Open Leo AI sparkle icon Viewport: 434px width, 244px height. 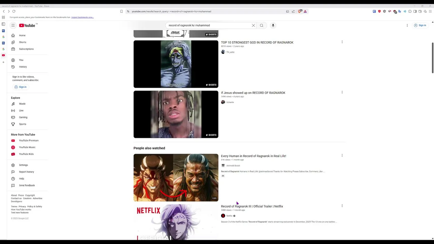(425, 11)
